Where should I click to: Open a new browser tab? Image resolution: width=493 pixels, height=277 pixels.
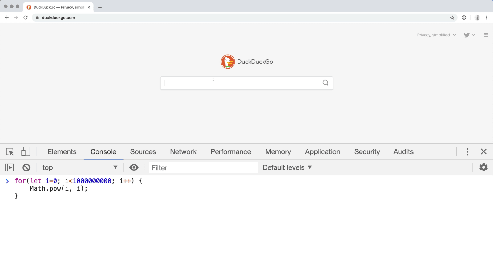click(x=100, y=7)
